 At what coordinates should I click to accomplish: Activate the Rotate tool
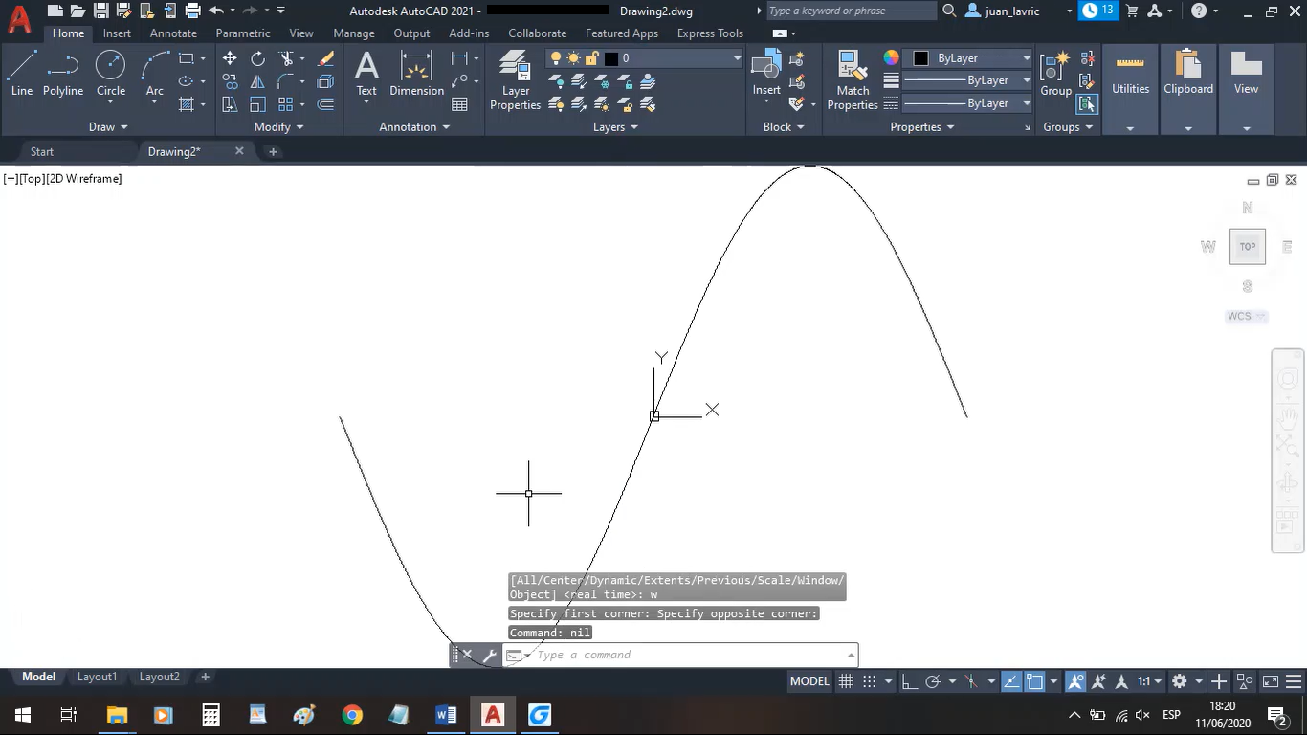coord(257,58)
